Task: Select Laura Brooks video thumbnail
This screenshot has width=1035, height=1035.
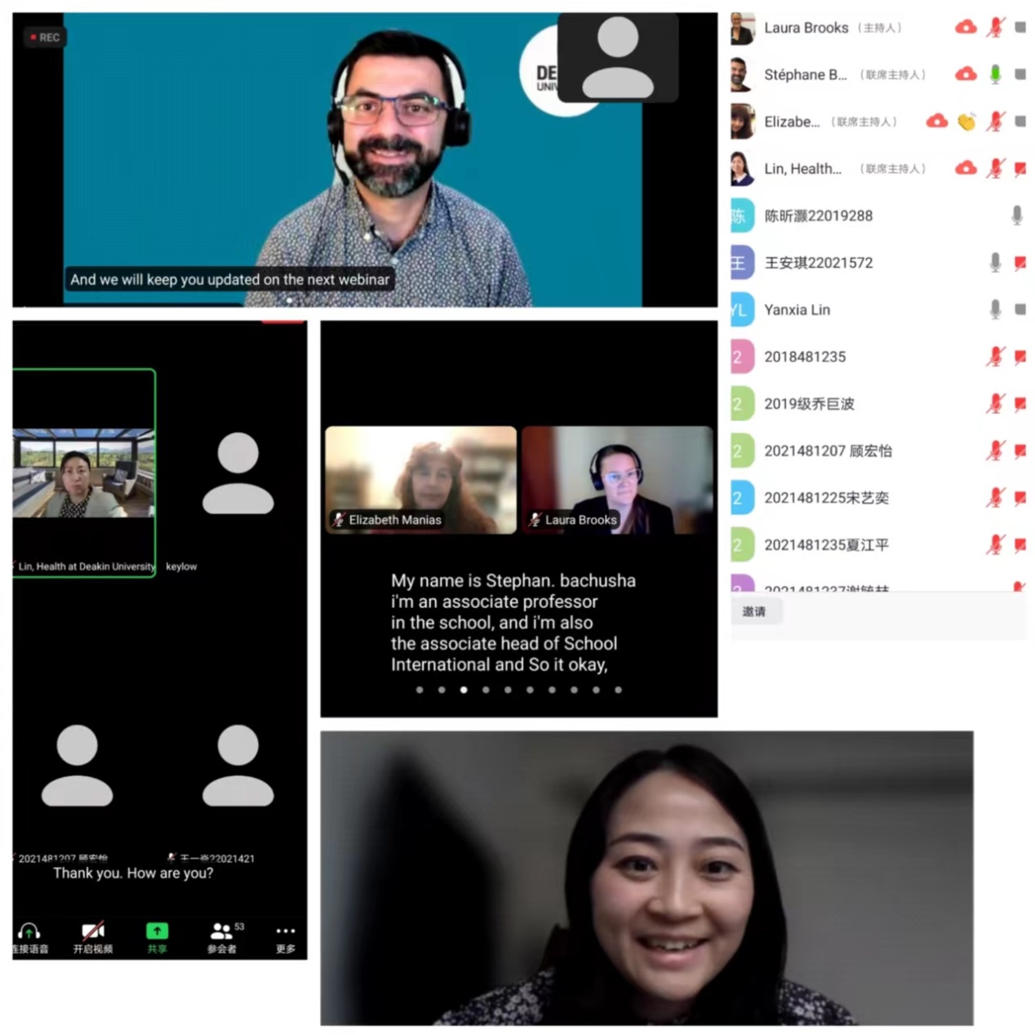Action: click(x=616, y=479)
